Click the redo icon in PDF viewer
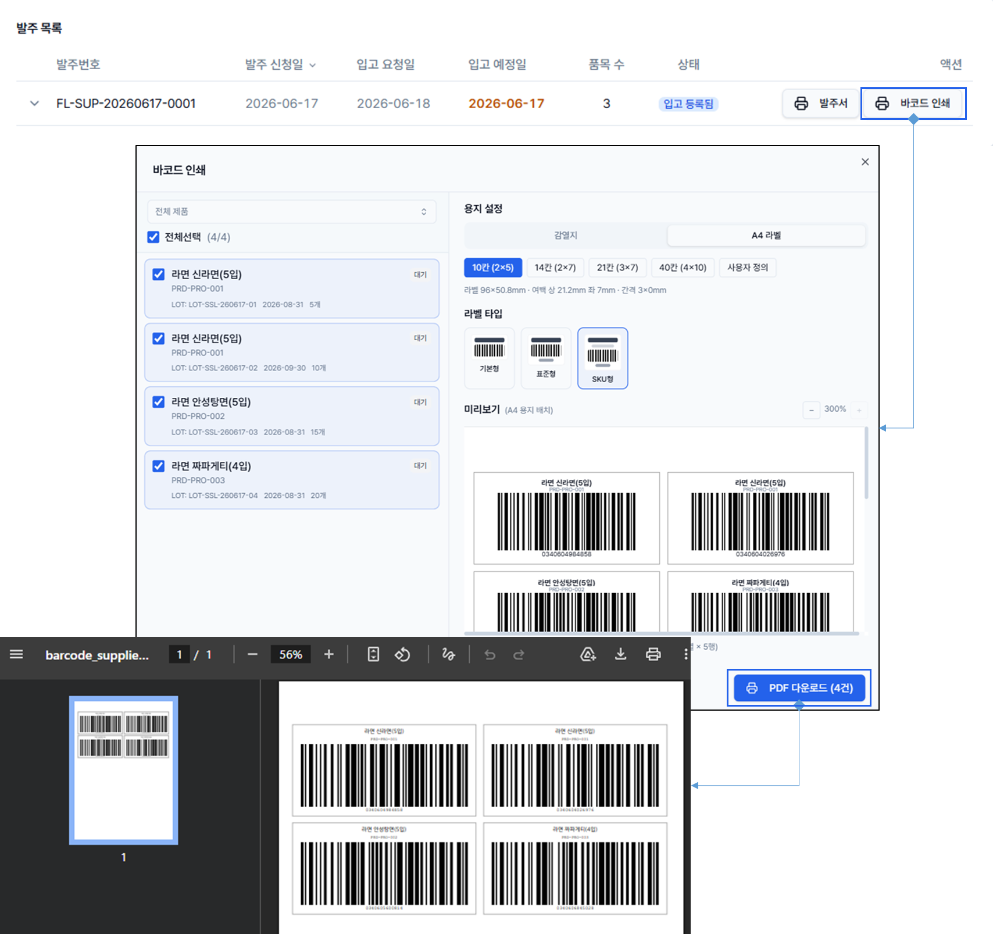Image resolution: width=993 pixels, height=934 pixels. [x=519, y=655]
